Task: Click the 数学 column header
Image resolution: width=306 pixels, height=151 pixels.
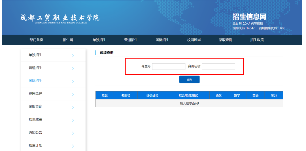Action: [237, 96]
